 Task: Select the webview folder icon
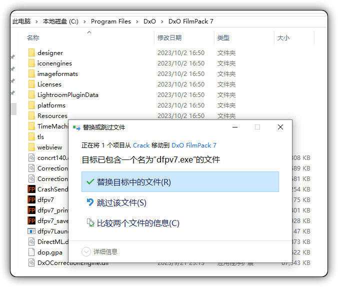(x=31, y=147)
